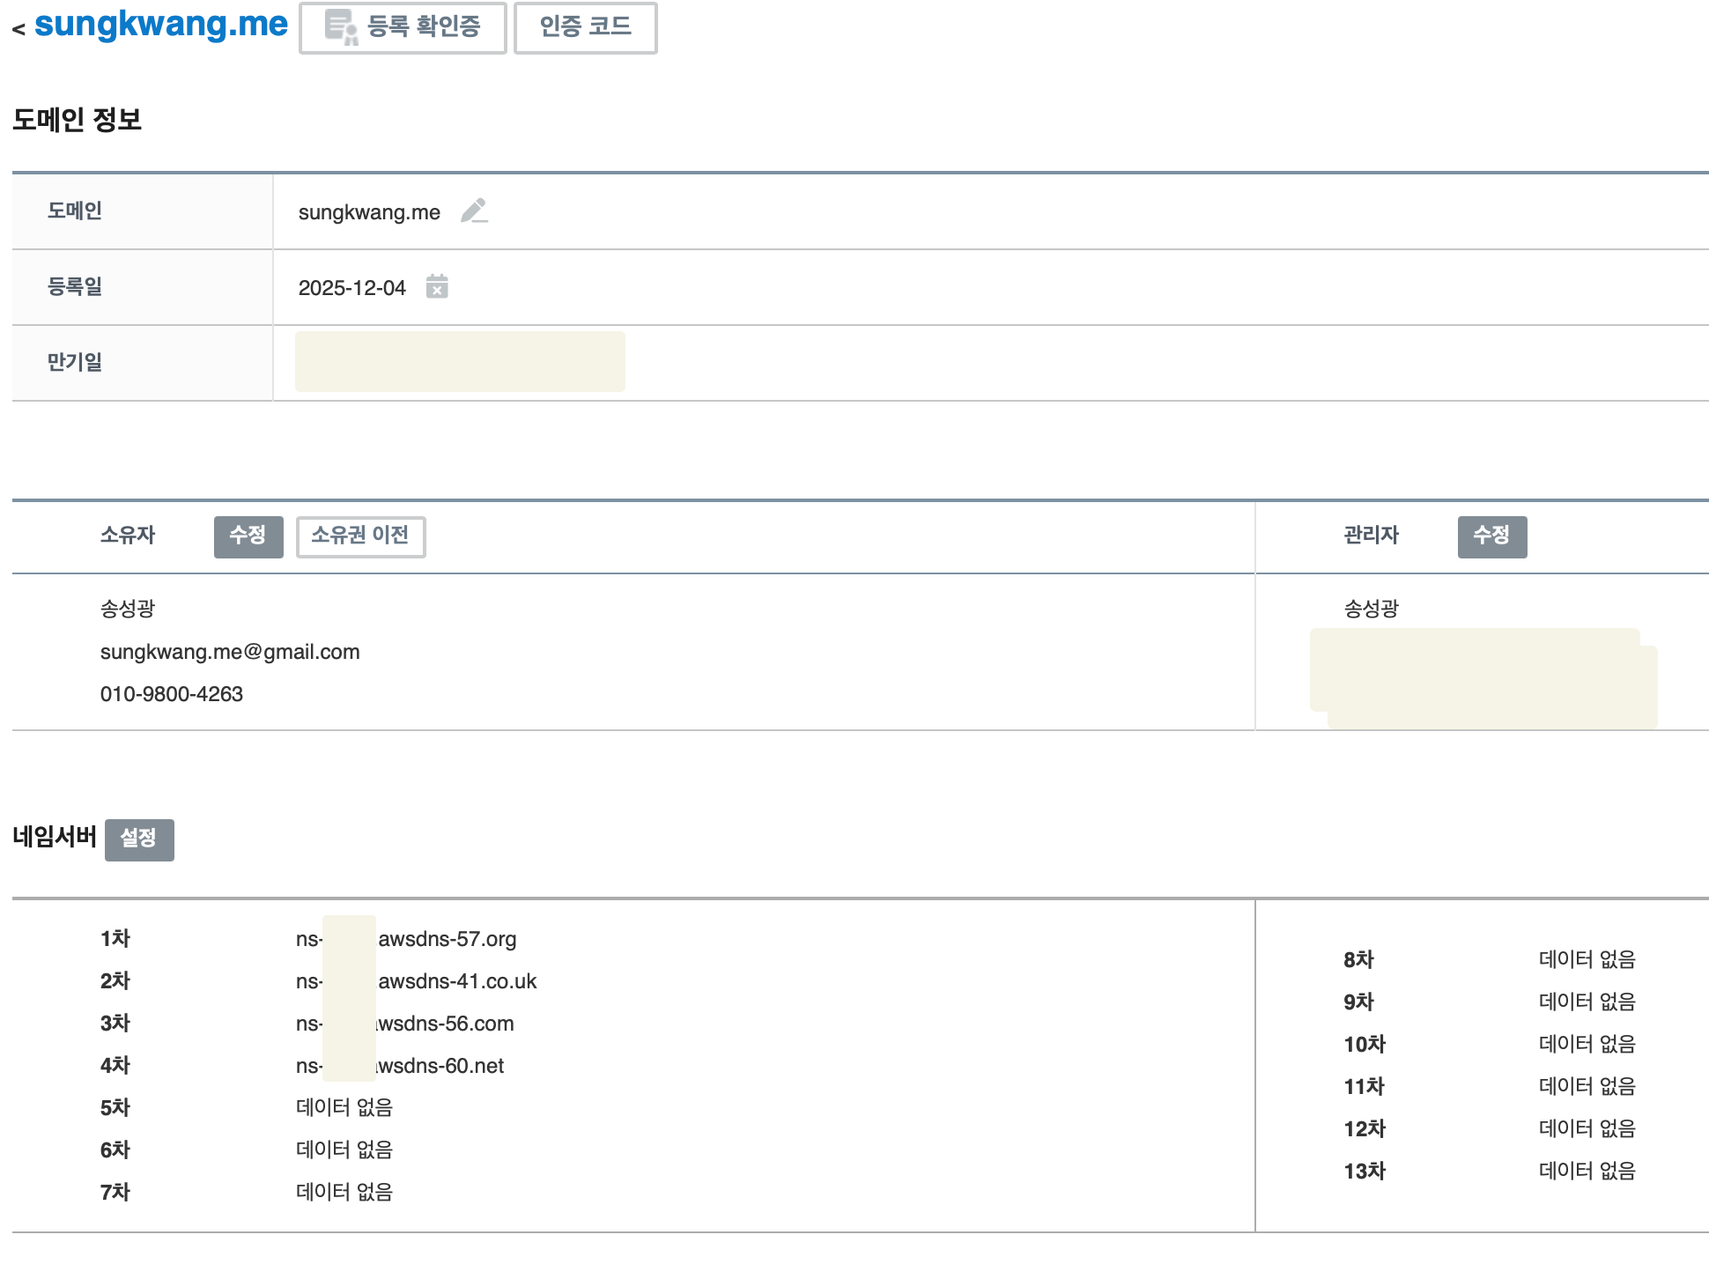This screenshot has width=1709, height=1279.
Task: Click the owner email sungkwang.me@gmail.com
Action: click(x=230, y=652)
